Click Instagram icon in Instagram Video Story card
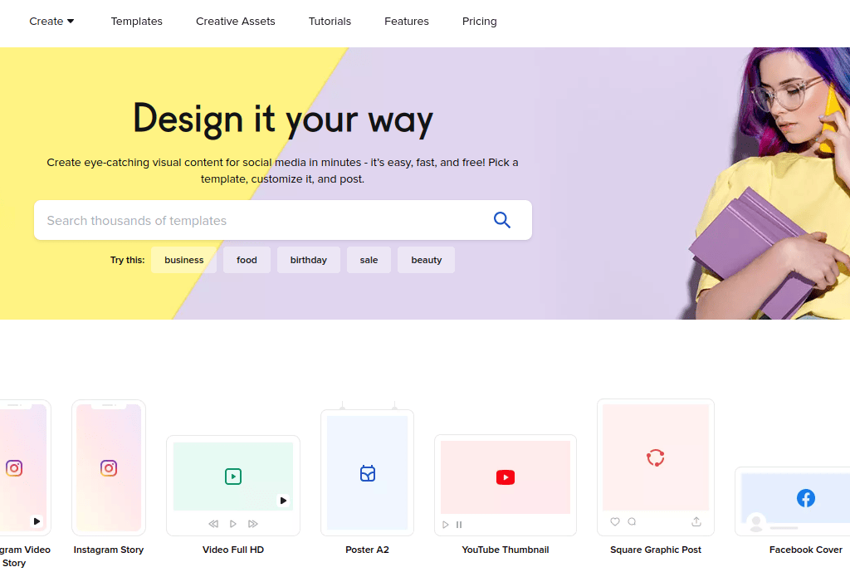850x572 pixels. coord(14,468)
